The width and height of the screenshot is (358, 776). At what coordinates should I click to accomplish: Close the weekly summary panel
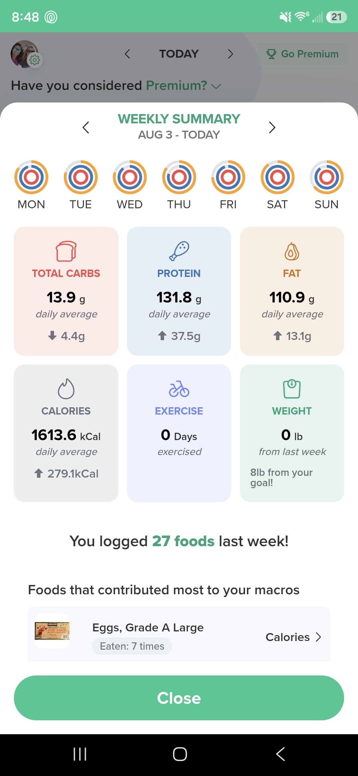[179, 698]
